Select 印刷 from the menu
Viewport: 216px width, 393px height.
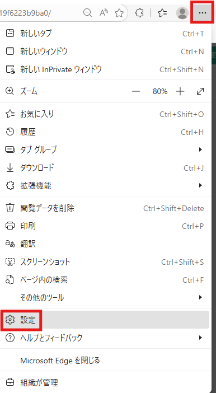[x=105, y=226]
